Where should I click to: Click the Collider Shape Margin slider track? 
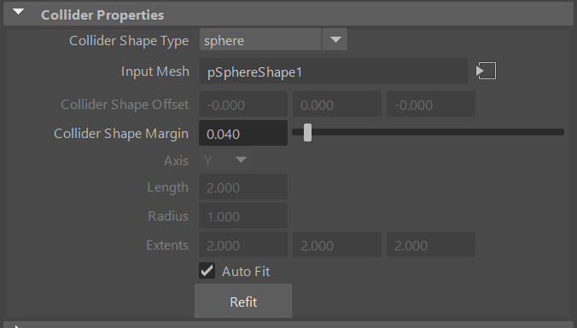(428, 132)
